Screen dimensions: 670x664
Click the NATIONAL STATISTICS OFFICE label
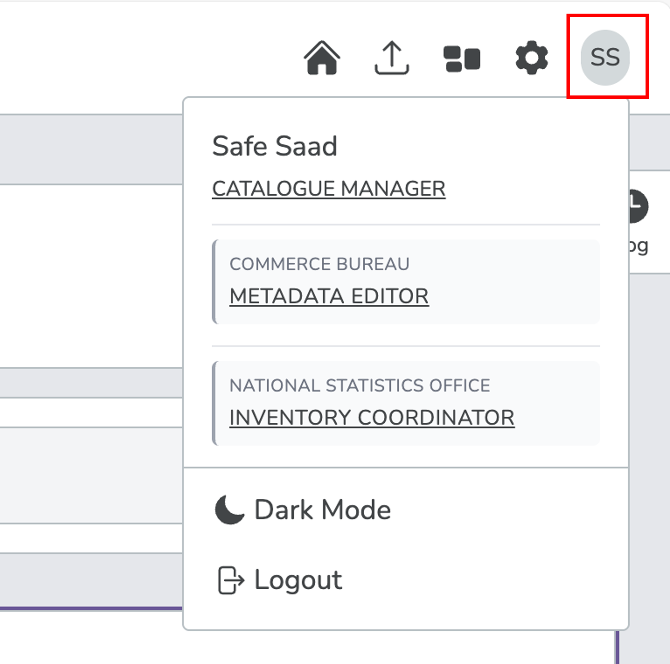coord(359,386)
